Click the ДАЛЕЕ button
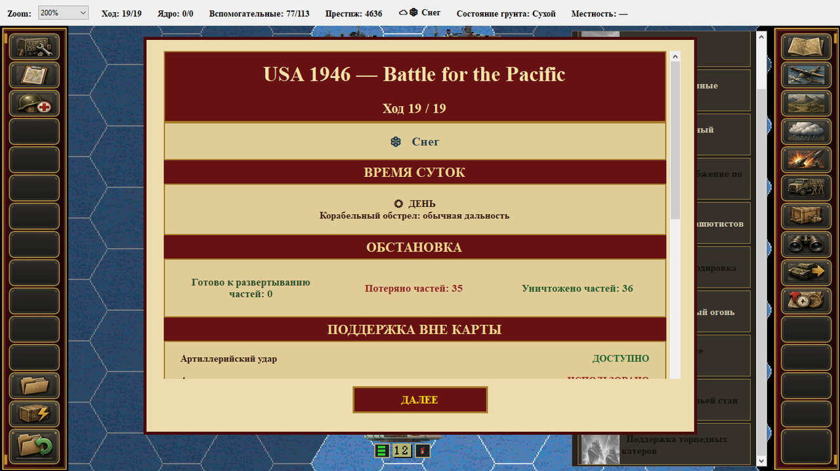Image resolution: width=840 pixels, height=471 pixels. (x=420, y=400)
